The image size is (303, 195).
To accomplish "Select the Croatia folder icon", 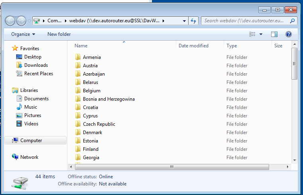I will point(78,107).
